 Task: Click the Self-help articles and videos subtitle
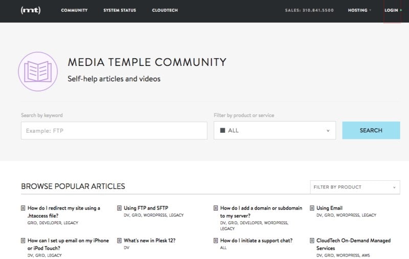[x=114, y=79]
